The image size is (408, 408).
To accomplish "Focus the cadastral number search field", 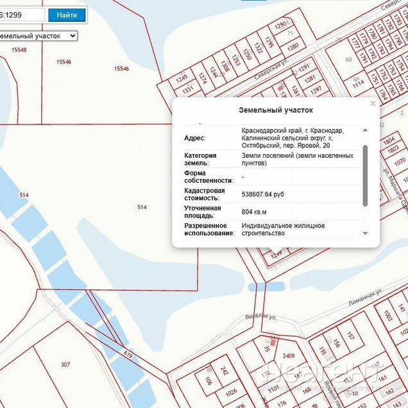I will (22, 15).
